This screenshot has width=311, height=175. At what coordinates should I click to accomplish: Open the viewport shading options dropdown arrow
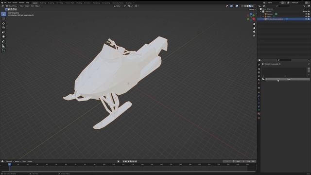[x=255, y=6]
